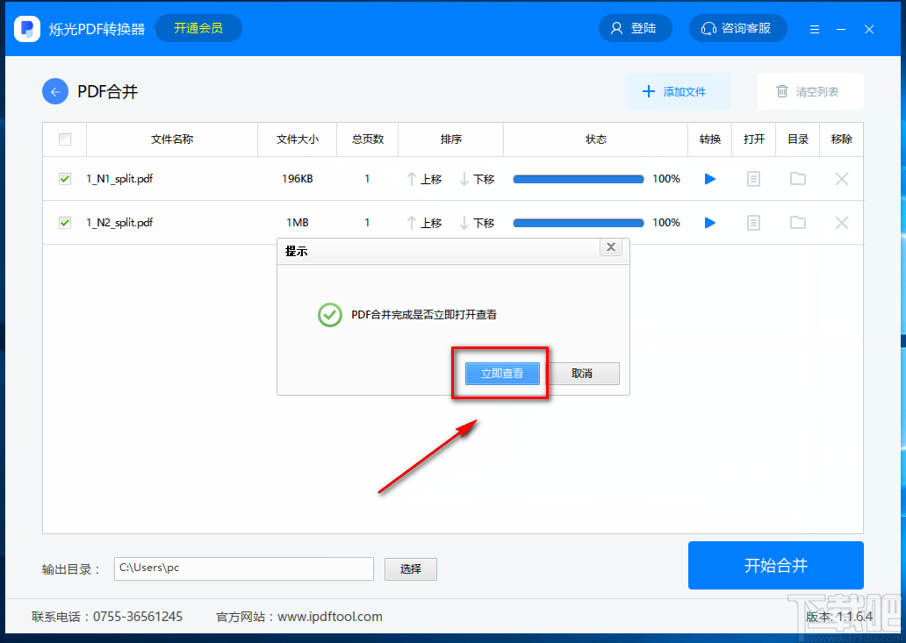Click the output directory path field
This screenshot has width=906, height=643.
pyautogui.click(x=244, y=568)
